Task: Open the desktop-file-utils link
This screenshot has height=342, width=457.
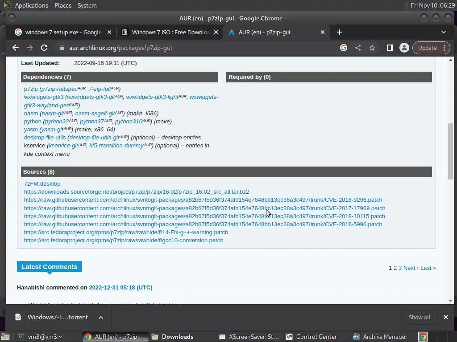Action: [45, 138]
